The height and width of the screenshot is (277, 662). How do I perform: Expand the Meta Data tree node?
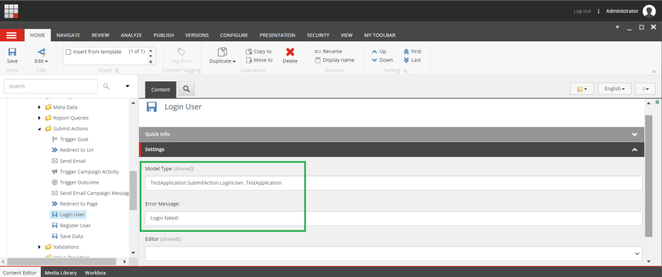click(x=39, y=107)
